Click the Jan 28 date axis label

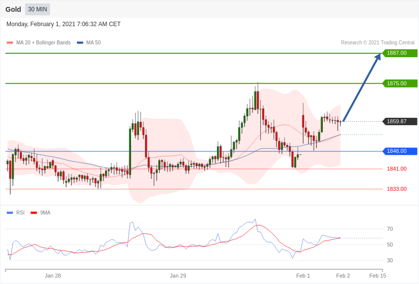[x=53, y=276]
